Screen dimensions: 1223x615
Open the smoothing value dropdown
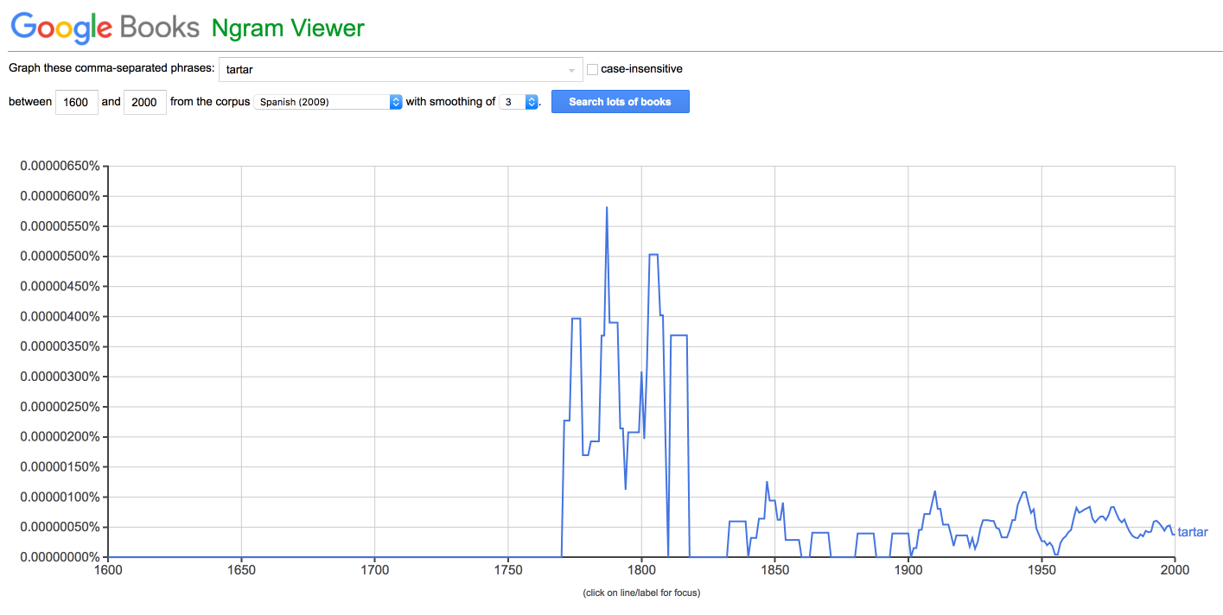pyautogui.click(x=519, y=102)
